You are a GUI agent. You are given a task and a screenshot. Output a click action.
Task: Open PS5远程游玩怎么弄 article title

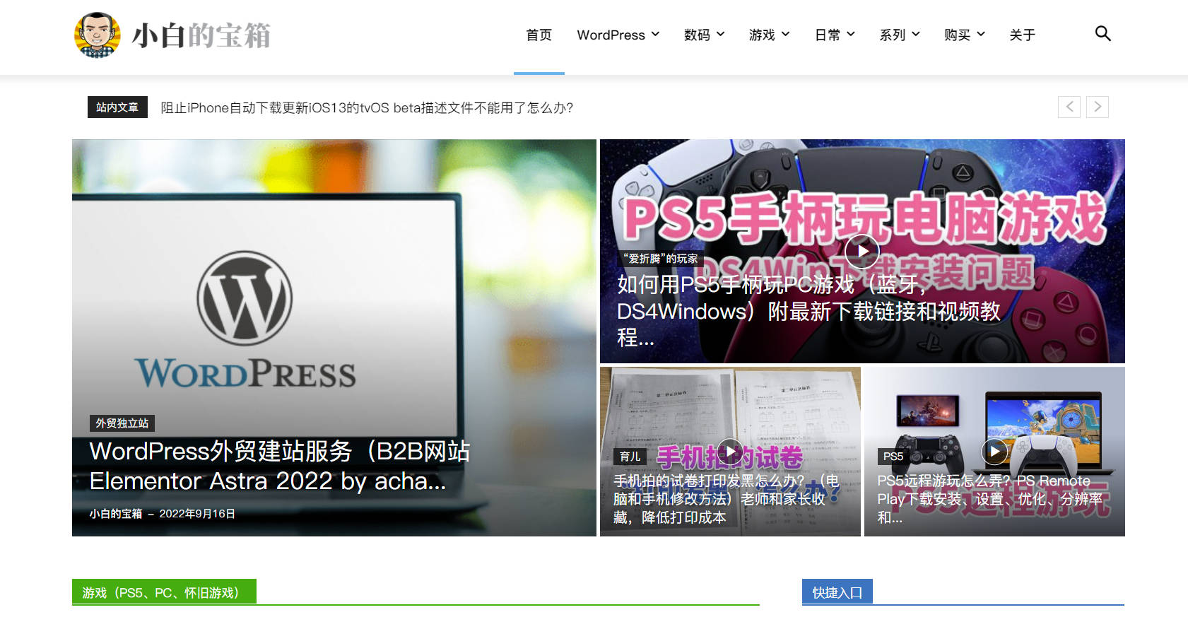pyautogui.click(x=989, y=499)
